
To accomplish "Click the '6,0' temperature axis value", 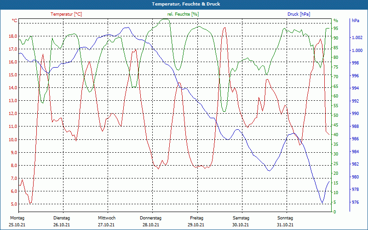I will [14, 191].
